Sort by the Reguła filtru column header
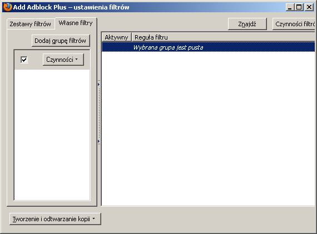317x234 pixels. click(224, 37)
